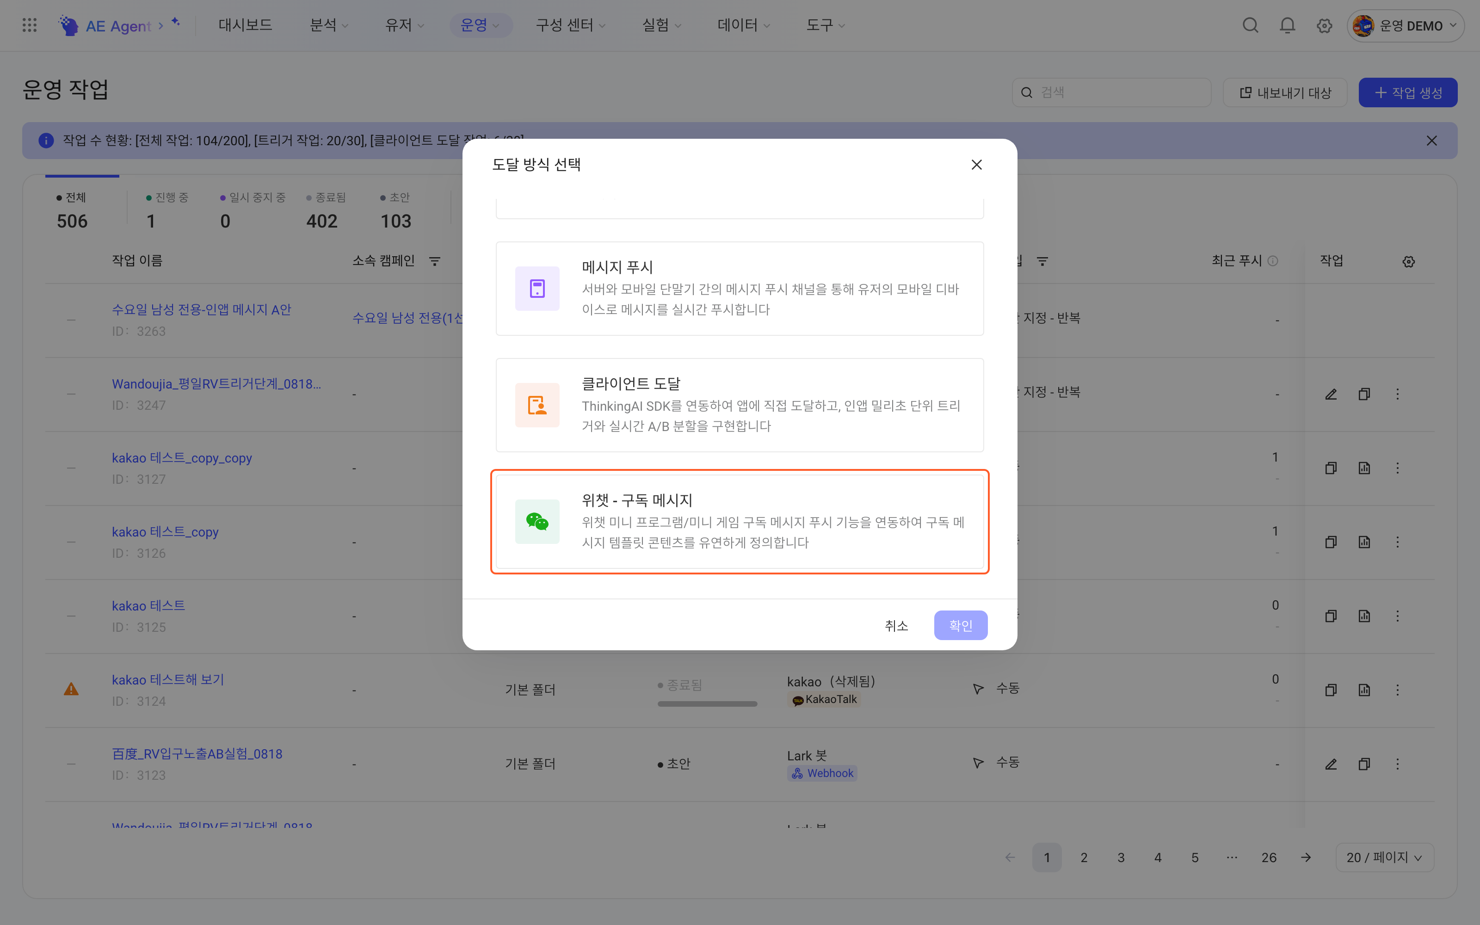The height and width of the screenshot is (925, 1480).
Task: Open the apps grid menu icon
Action: [29, 25]
